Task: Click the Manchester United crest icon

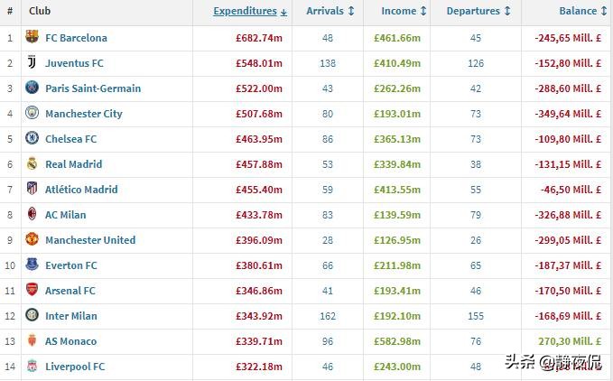Action: [33, 240]
